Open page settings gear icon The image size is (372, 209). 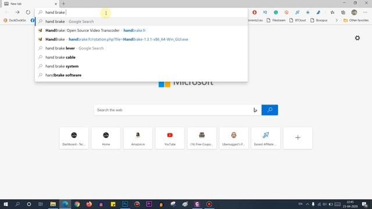357,38
